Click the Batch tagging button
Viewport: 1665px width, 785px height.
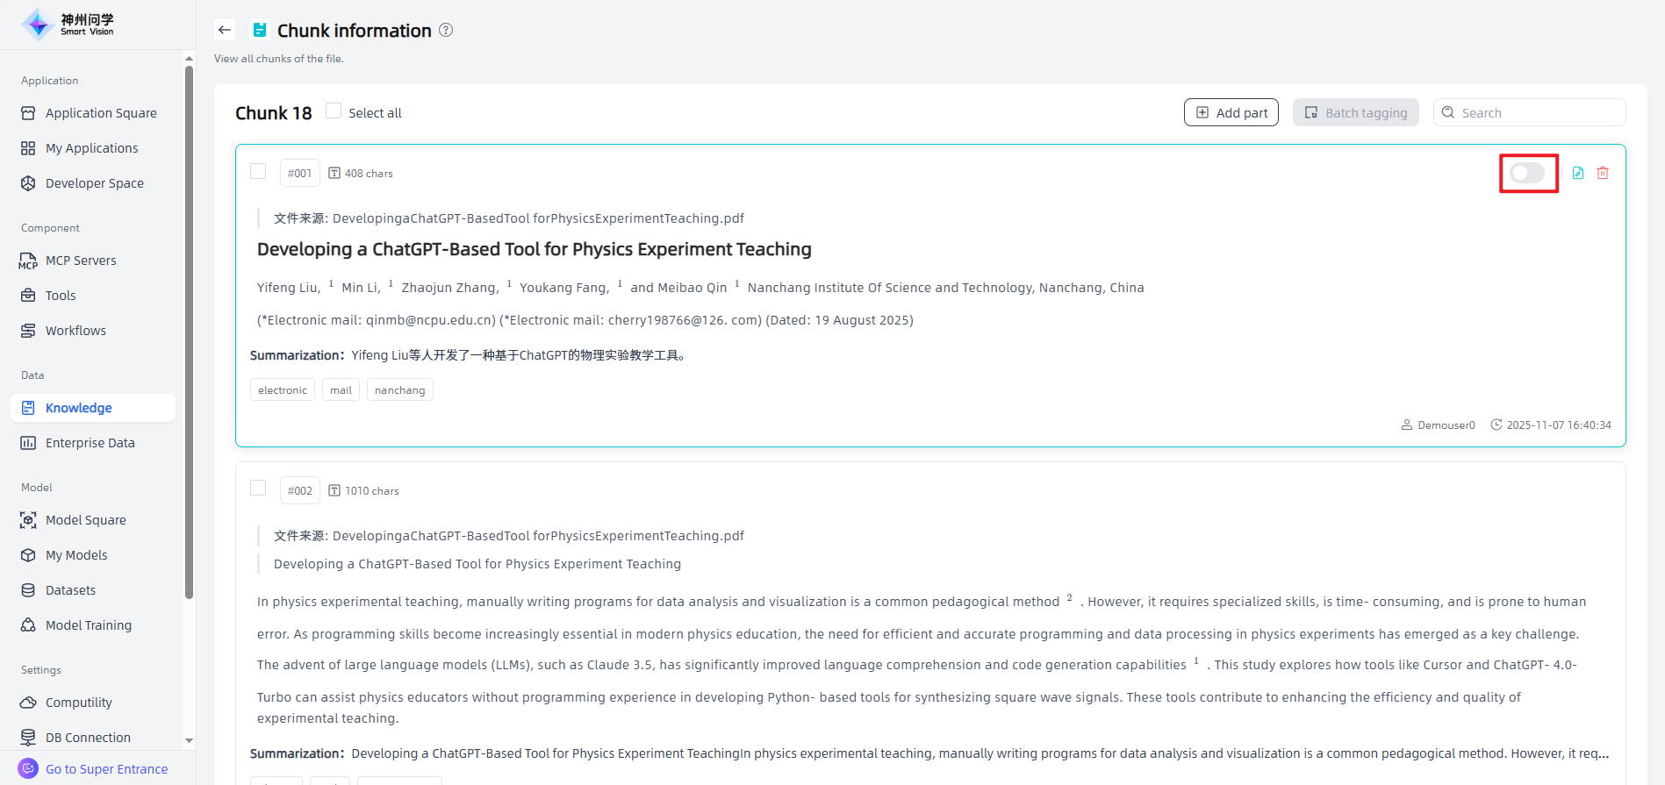click(1355, 112)
